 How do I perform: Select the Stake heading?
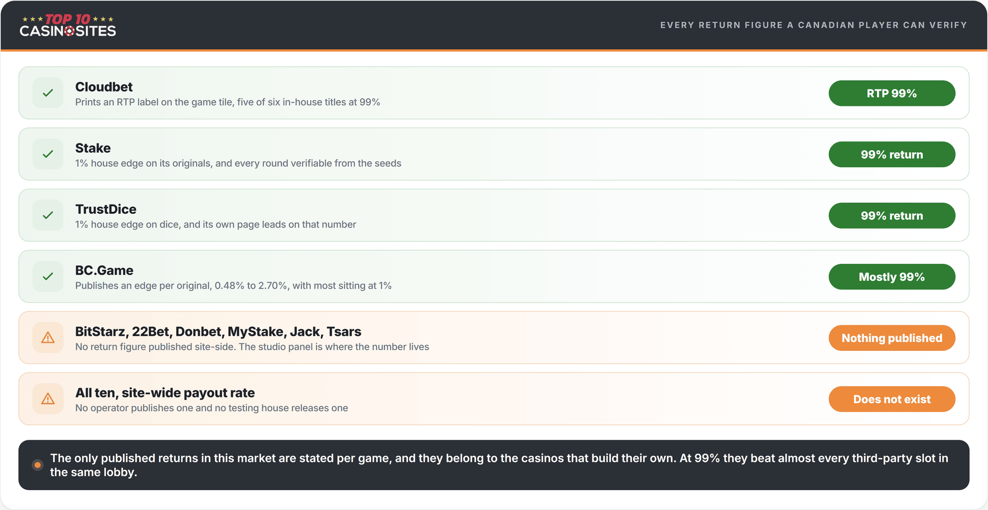coord(93,148)
